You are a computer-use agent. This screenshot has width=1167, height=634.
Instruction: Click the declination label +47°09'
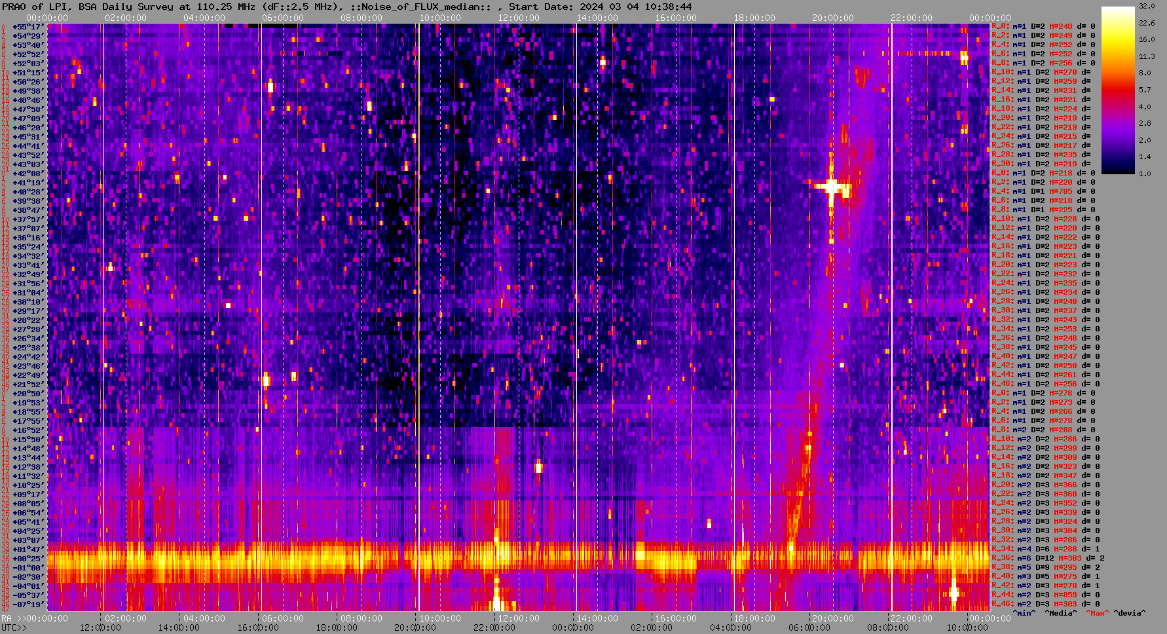point(28,119)
